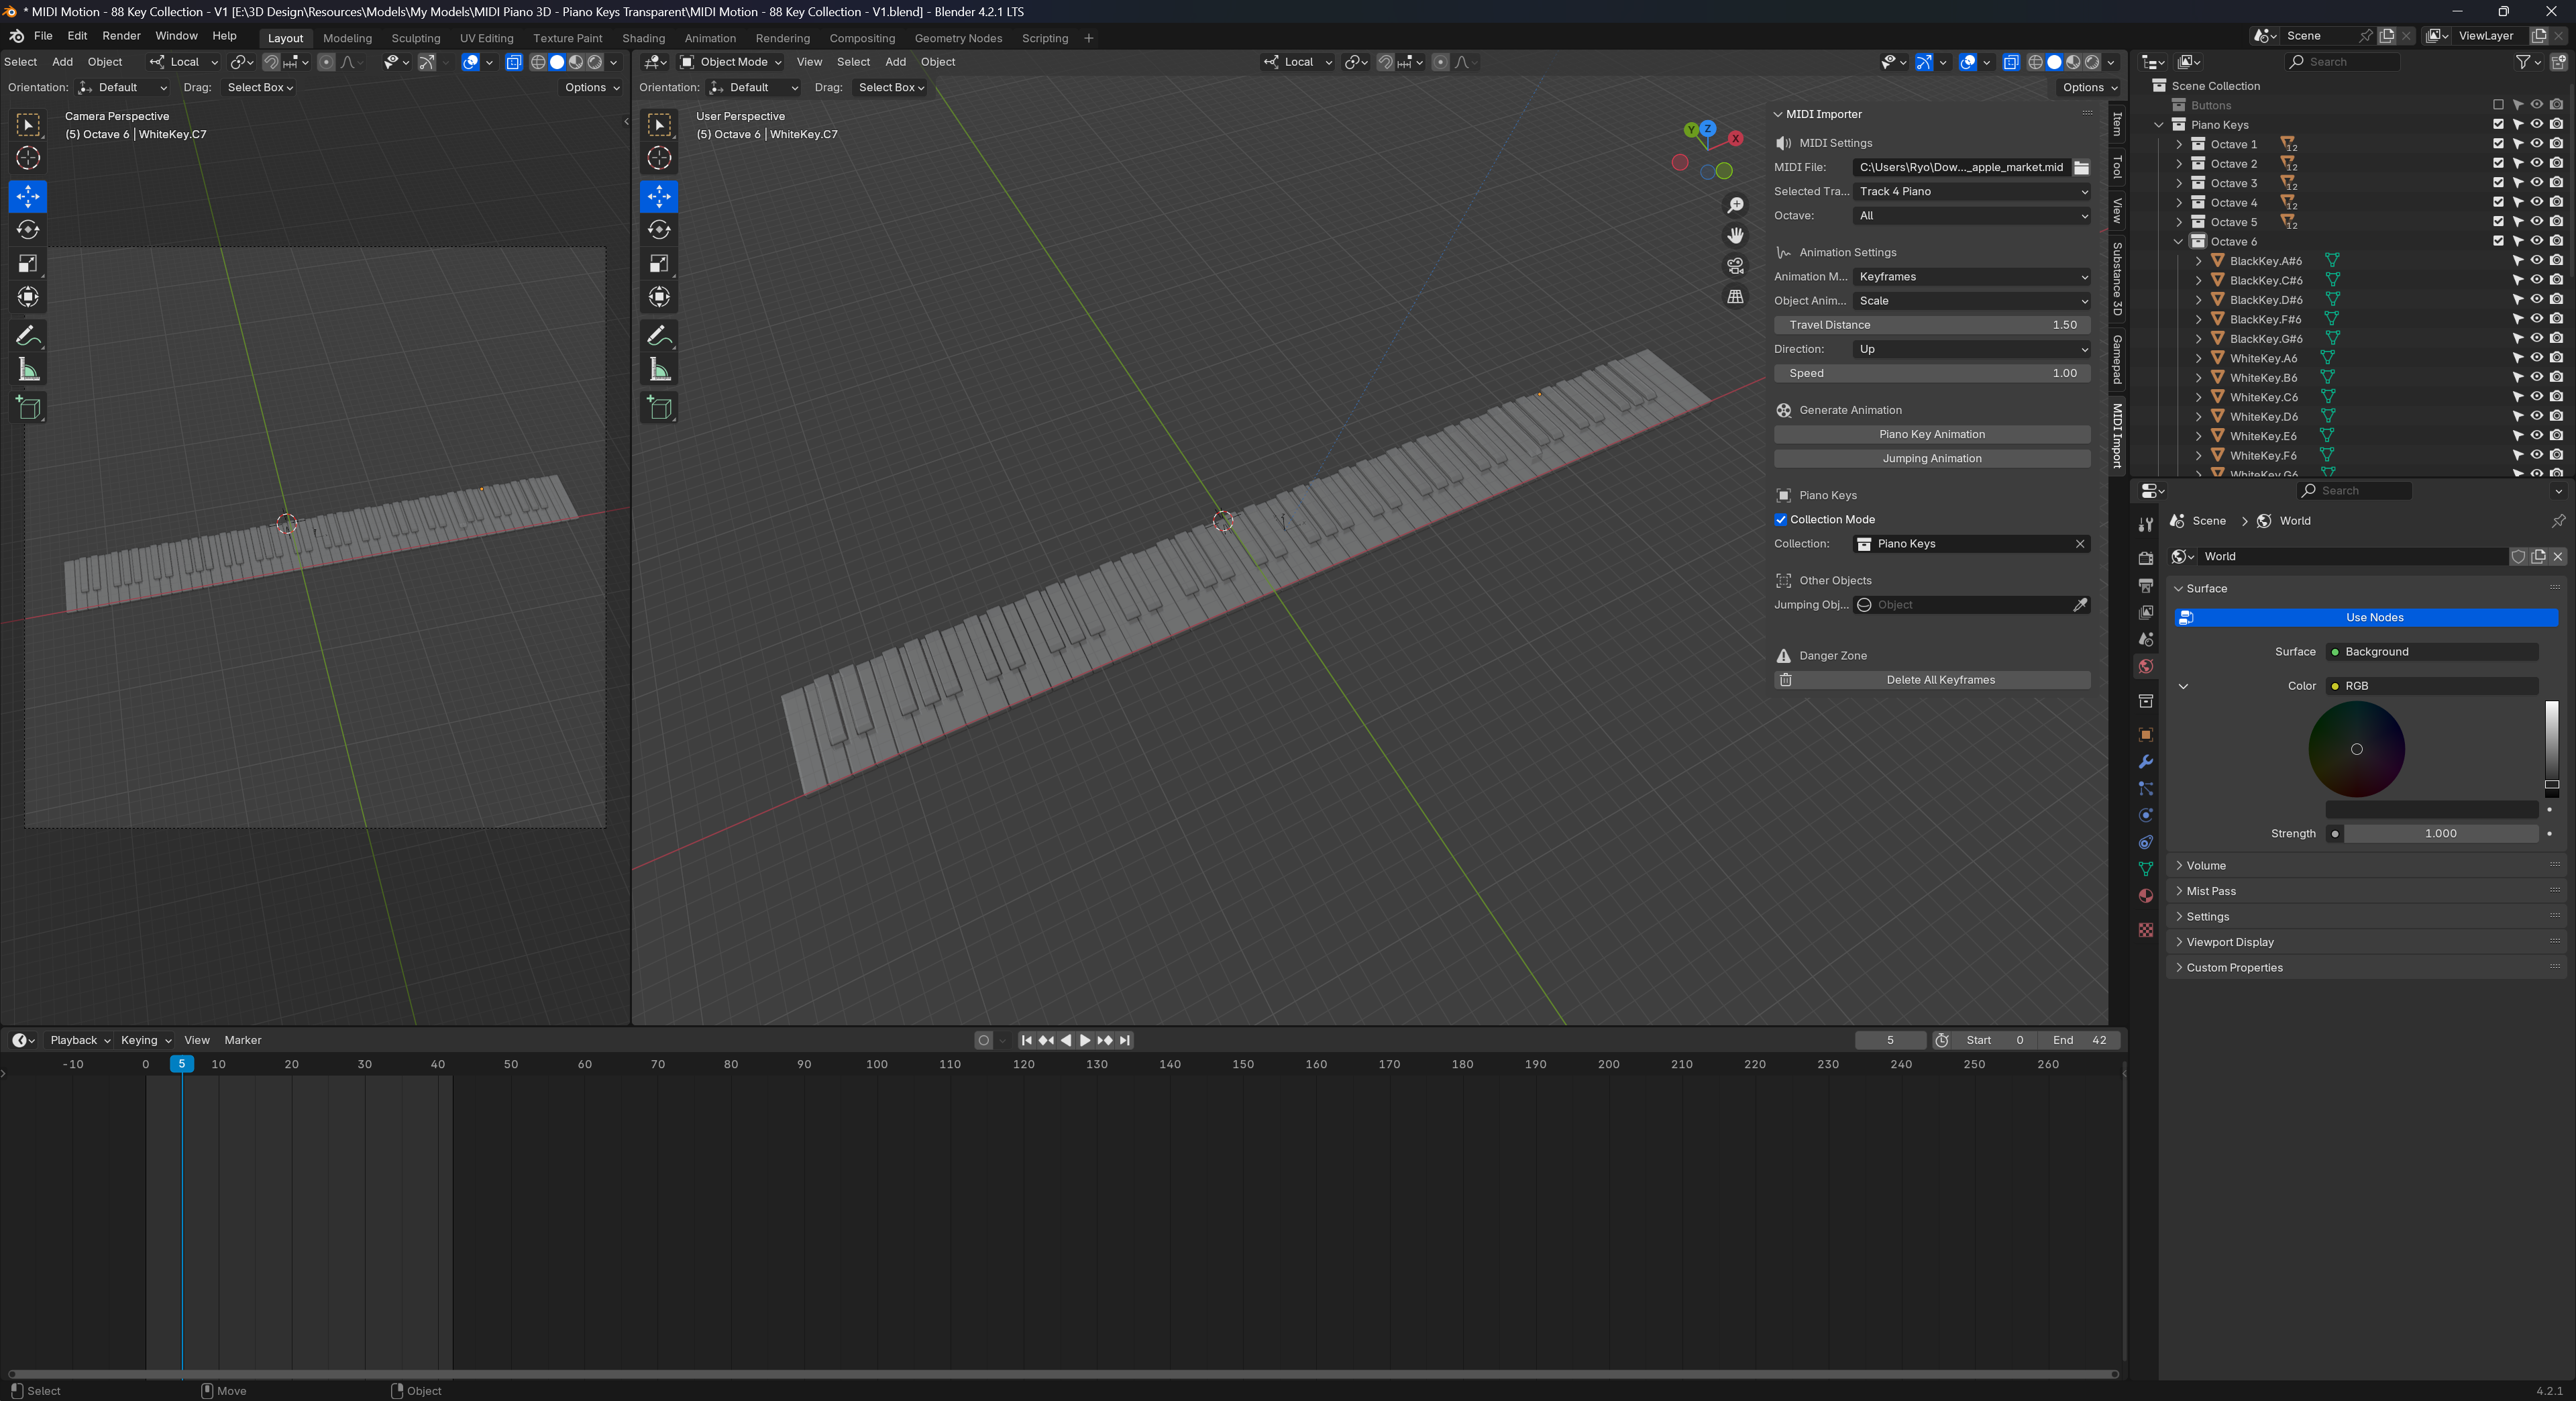Open the Geometry Nodes workspace tab
The height and width of the screenshot is (1401, 2576).
coord(958,38)
